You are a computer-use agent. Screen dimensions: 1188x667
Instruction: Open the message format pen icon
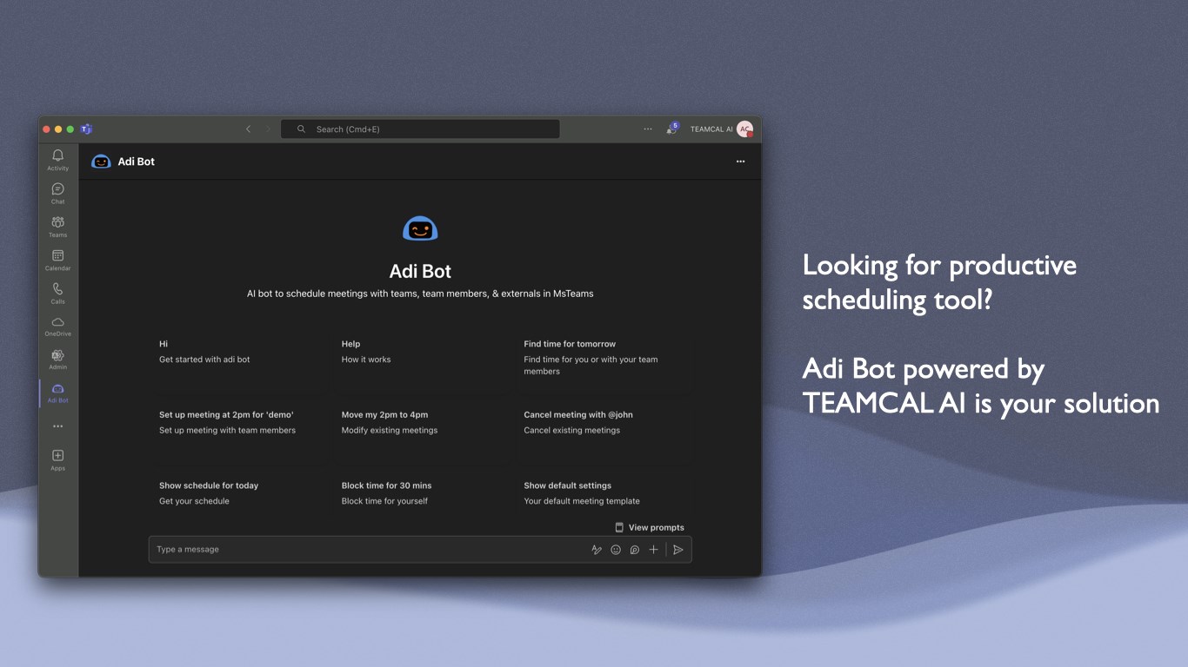pos(597,550)
